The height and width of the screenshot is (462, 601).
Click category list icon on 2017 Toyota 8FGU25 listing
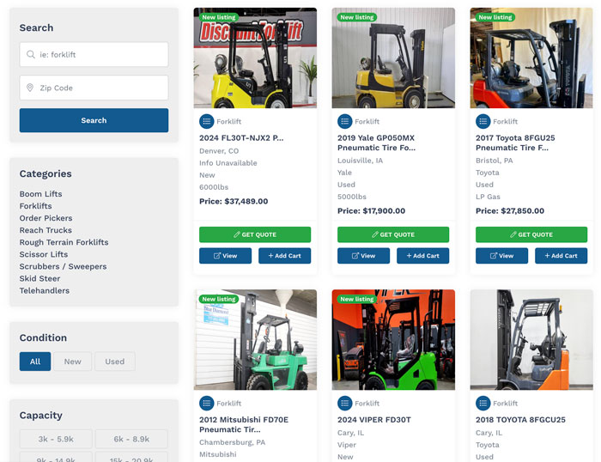click(483, 122)
